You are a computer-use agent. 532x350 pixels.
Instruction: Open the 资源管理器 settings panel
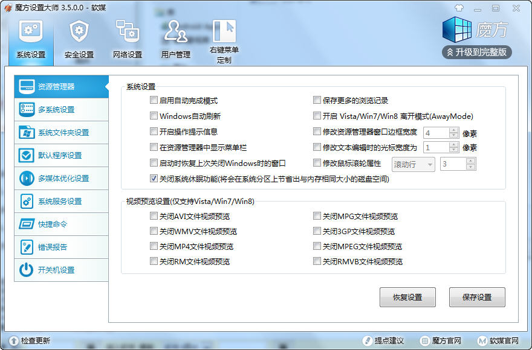point(60,86)
